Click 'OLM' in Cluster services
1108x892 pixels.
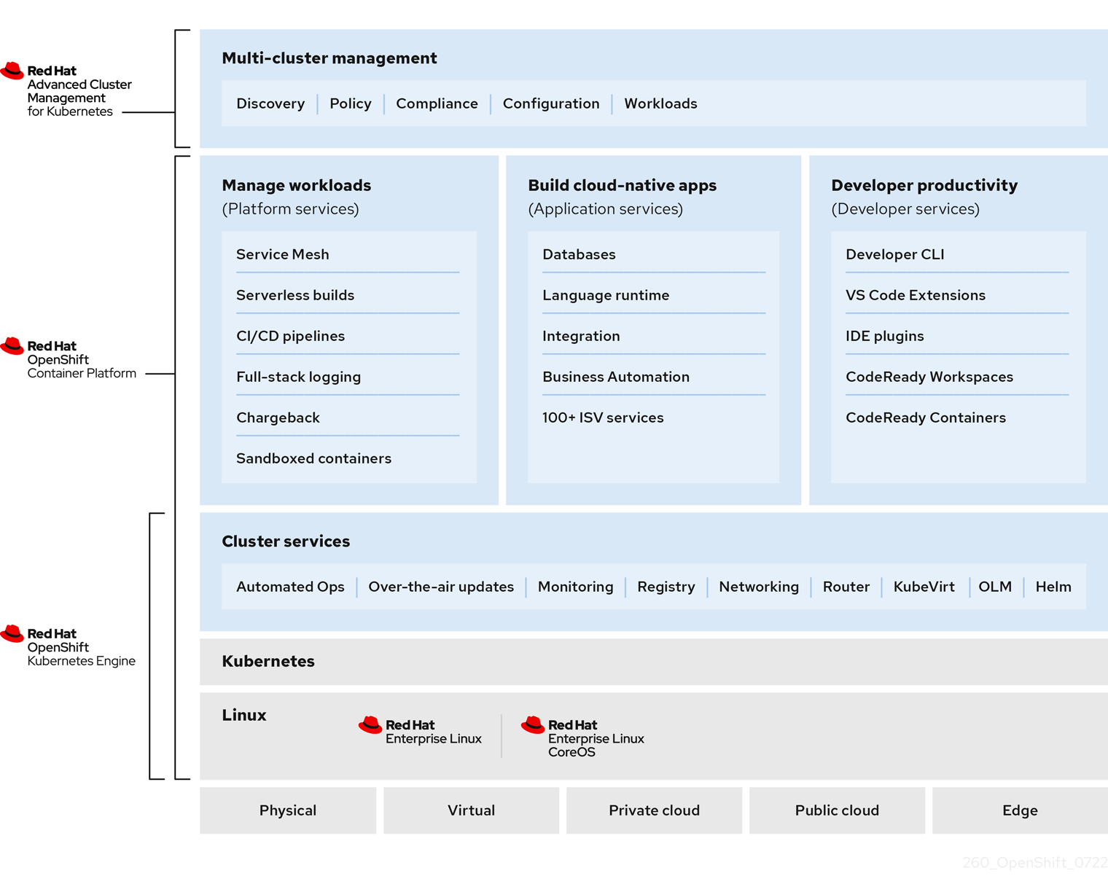click(995, 587)
